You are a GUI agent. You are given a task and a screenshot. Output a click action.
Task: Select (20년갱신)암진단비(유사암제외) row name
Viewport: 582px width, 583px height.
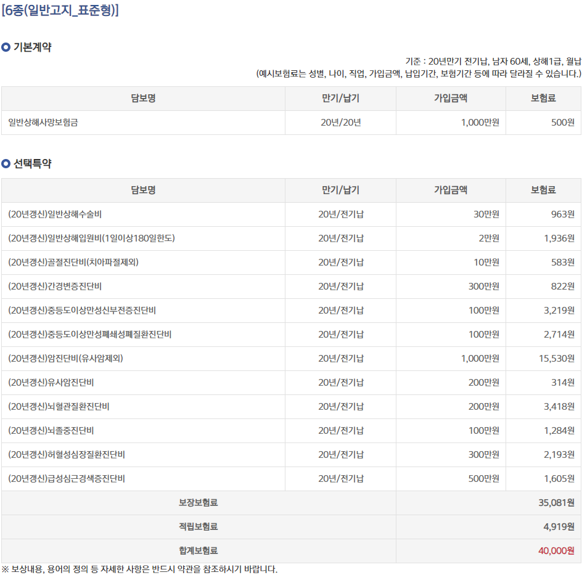click(x=65, y=359)
